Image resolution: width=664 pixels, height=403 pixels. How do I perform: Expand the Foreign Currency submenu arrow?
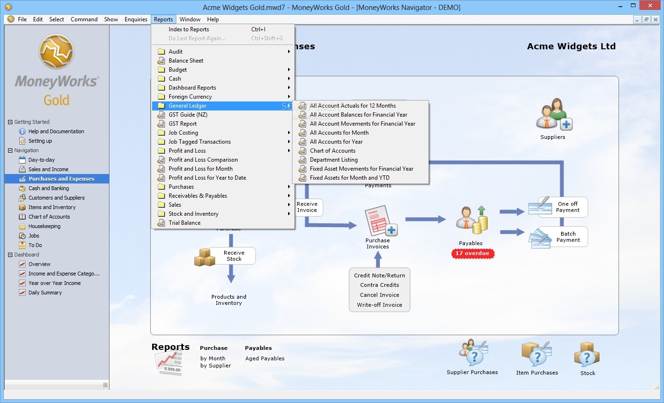(x=289, y=97)
